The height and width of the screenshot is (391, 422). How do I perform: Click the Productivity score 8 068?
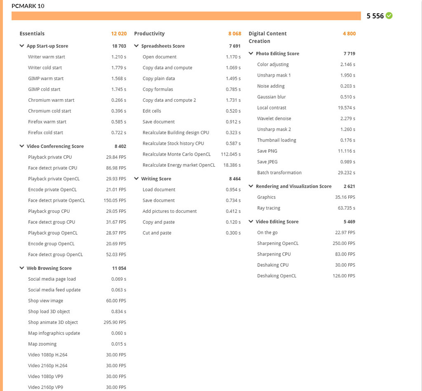234,34
